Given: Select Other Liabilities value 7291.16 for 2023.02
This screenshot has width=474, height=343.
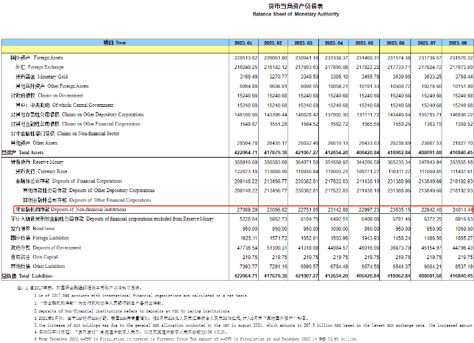Looking at the screenshot, I should 278,267.
